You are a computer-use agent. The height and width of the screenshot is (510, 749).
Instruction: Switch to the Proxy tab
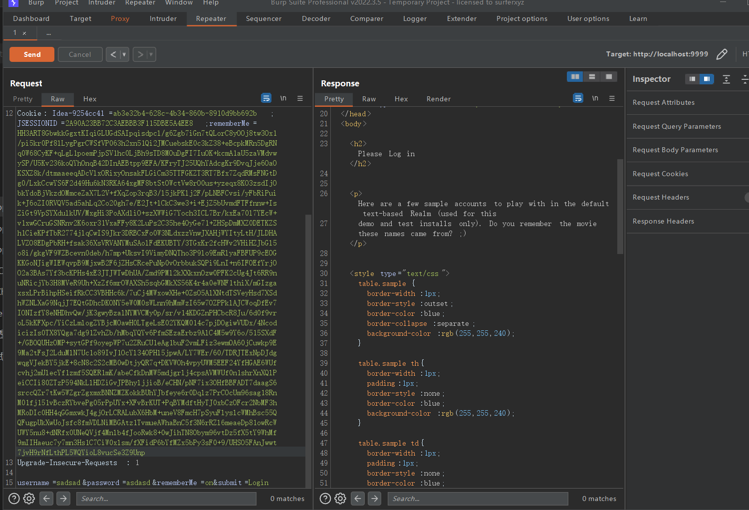pos(120,18)
